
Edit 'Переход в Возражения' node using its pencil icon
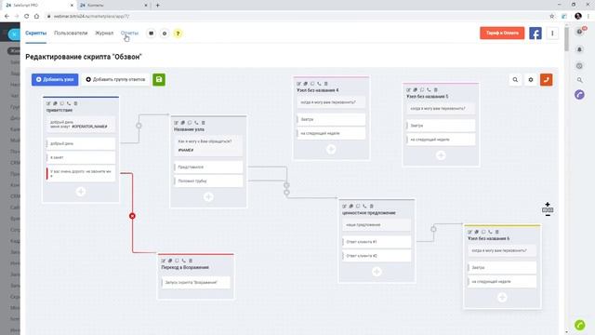click(164, 261)
